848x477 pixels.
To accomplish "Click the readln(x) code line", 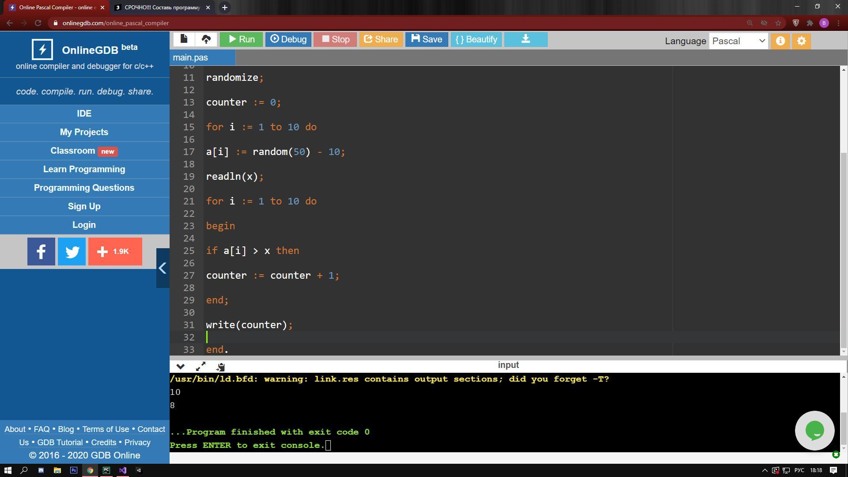I will click(x=235, y=176).
